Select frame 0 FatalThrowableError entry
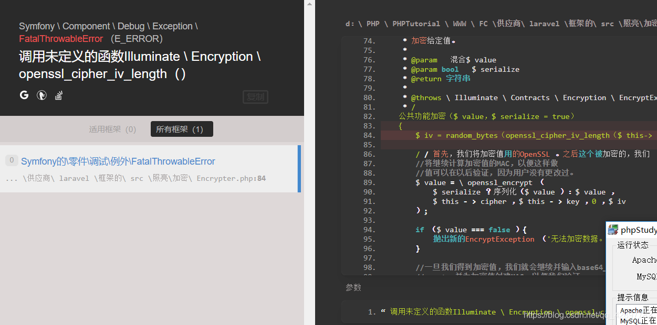The height and width of the screenshot is (325, 657). pos(151,169)
